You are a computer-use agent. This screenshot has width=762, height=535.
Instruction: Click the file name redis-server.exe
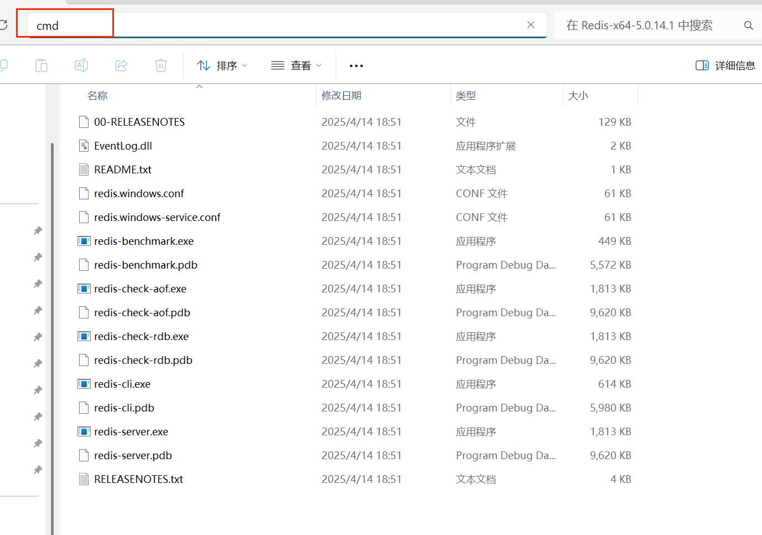pos(131,431)
